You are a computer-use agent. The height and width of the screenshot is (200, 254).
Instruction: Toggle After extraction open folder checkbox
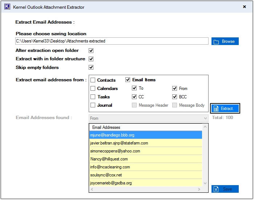91,51
